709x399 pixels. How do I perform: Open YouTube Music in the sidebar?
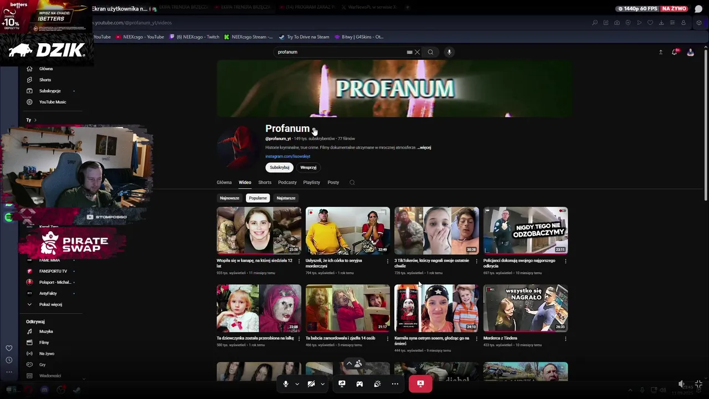53,102
